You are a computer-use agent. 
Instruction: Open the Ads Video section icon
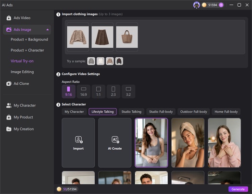(x=9, y=18)
